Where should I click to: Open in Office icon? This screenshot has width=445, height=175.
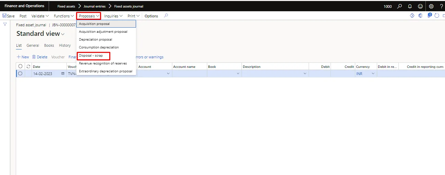(x=420, y=16)
